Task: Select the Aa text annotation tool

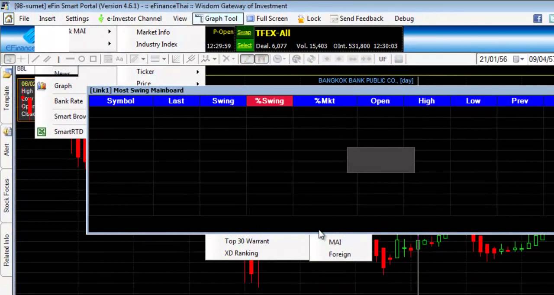Action: [x=119, y=59]
